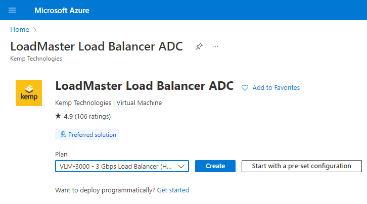The height and width of the screenshot is (204, 367).
Task: Click the Microsoft Azure title
Action: click(x=62, y=11)
